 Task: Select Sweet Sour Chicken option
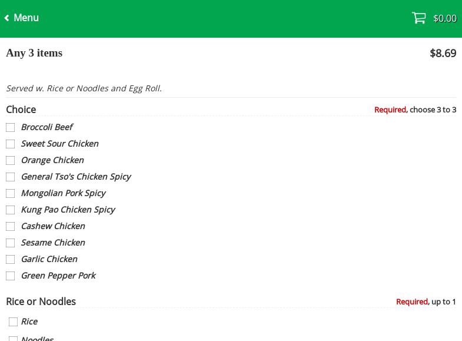coord(11,144)
